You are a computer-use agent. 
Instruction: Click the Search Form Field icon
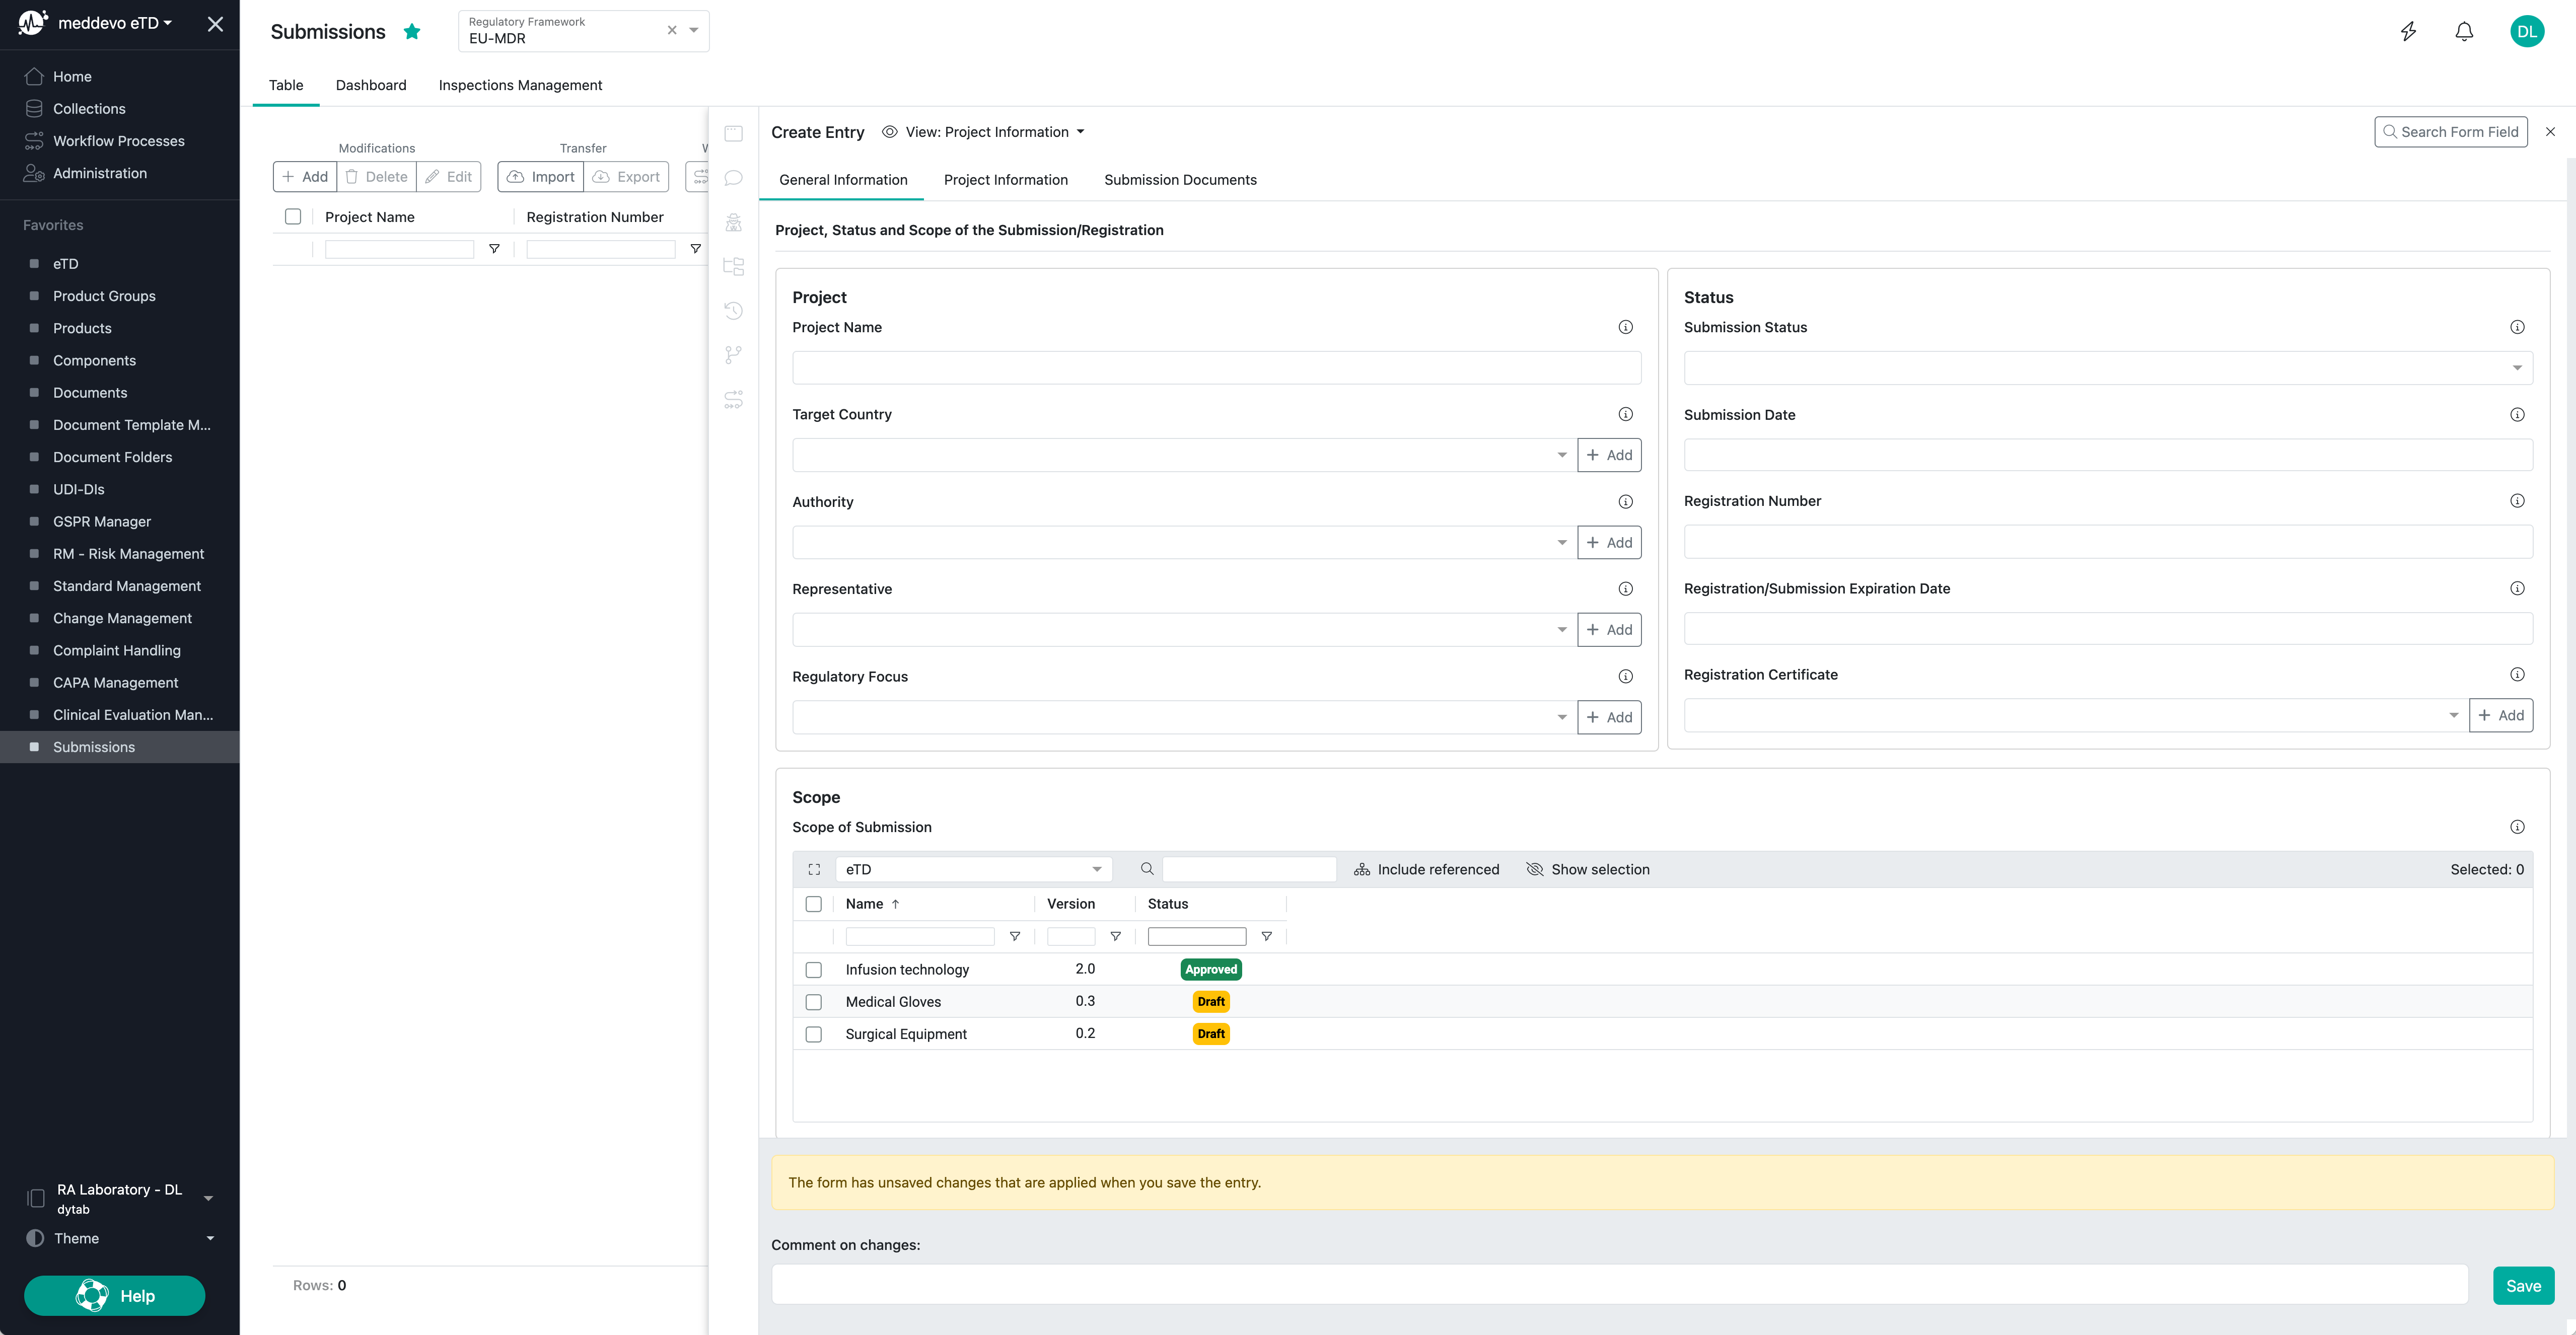[2391, 131]
